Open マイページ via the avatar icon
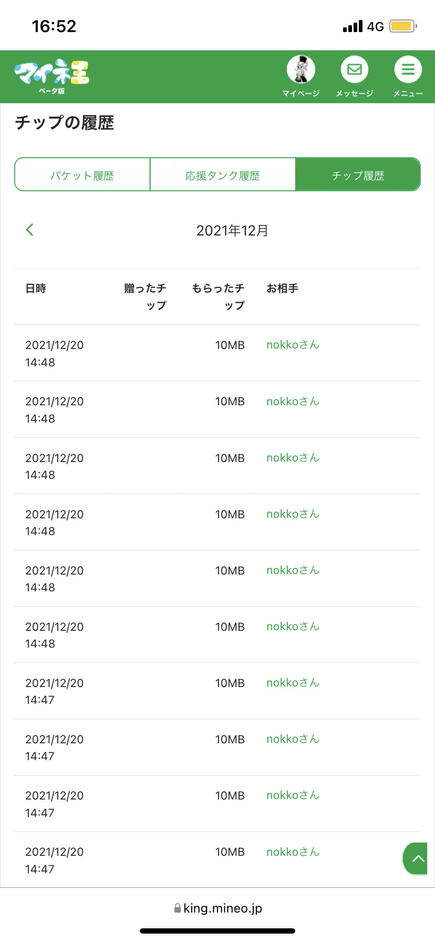 pos(301,70)
